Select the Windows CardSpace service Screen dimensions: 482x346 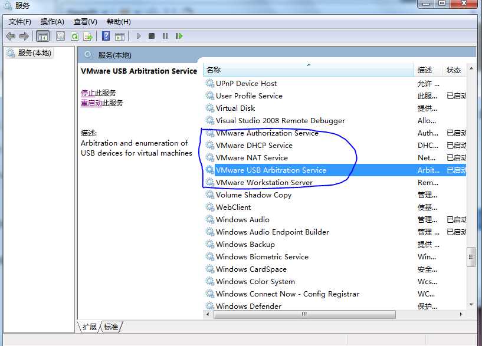[335, 269]
